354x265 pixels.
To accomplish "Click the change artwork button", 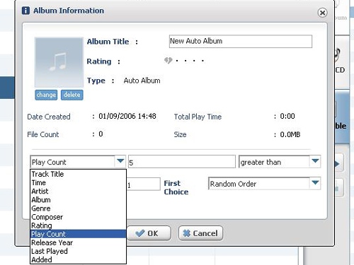I will tap(46, 95).
